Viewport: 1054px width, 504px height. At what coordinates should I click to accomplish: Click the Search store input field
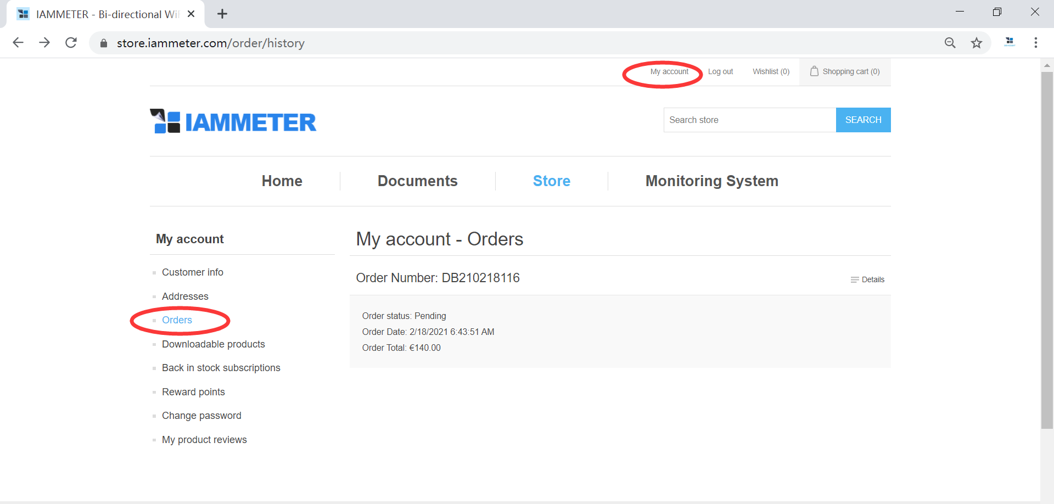click(x=749, y=120)
